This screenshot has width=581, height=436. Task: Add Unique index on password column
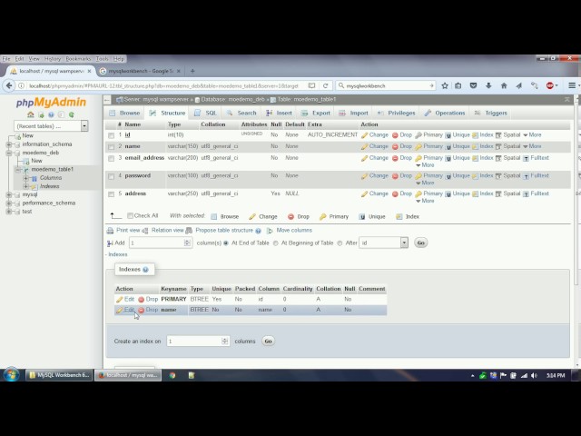(x=458, y=175)
